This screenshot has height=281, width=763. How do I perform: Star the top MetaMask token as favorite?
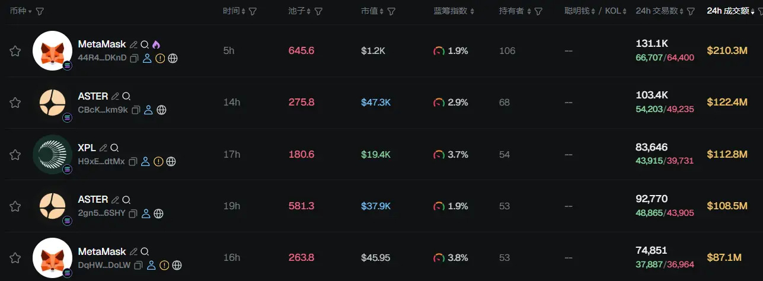[15, 52]
